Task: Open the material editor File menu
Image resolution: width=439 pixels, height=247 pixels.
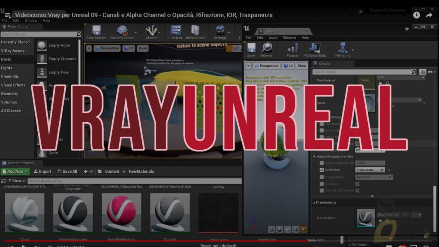Action: 248,38
